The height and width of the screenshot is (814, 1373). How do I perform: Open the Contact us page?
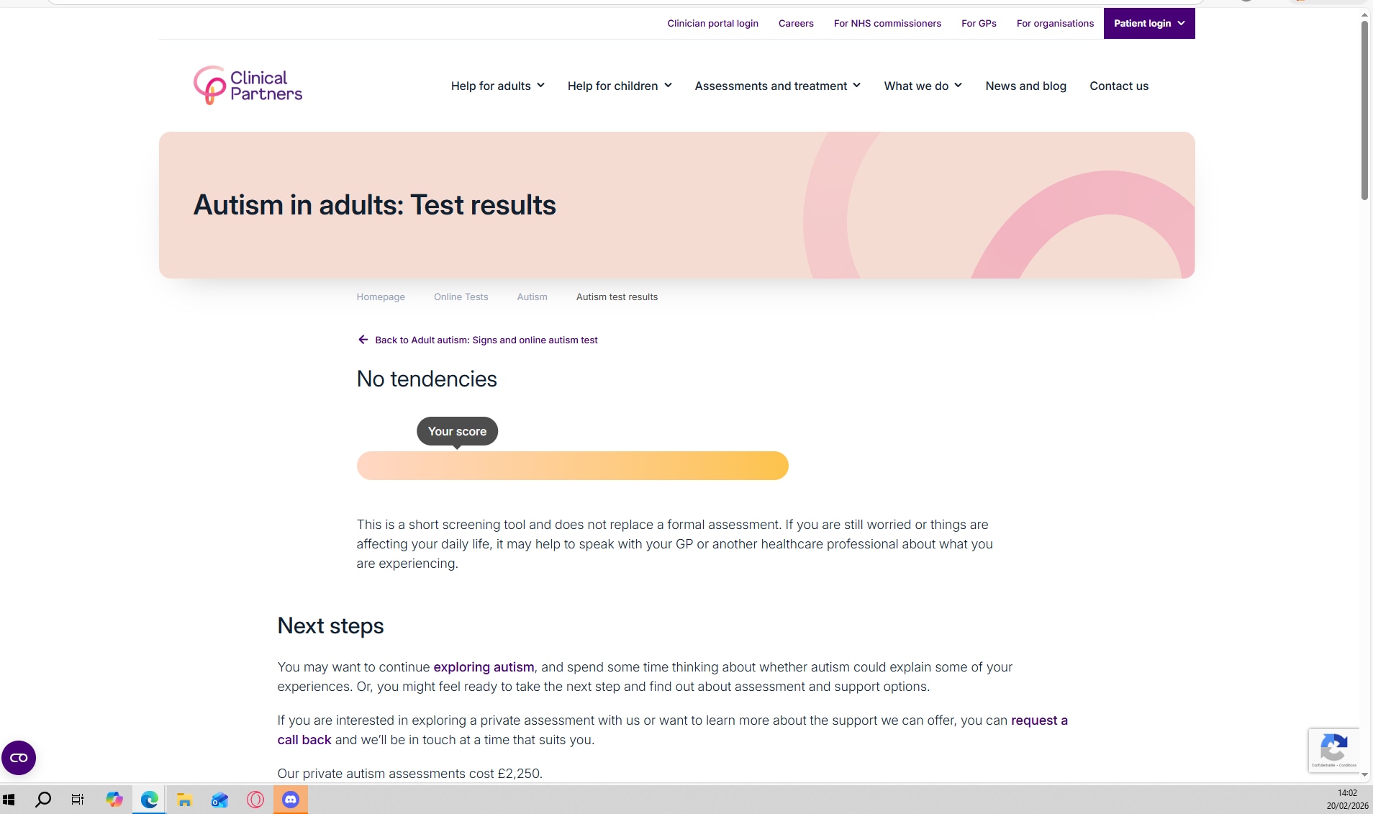point(1118,86)
